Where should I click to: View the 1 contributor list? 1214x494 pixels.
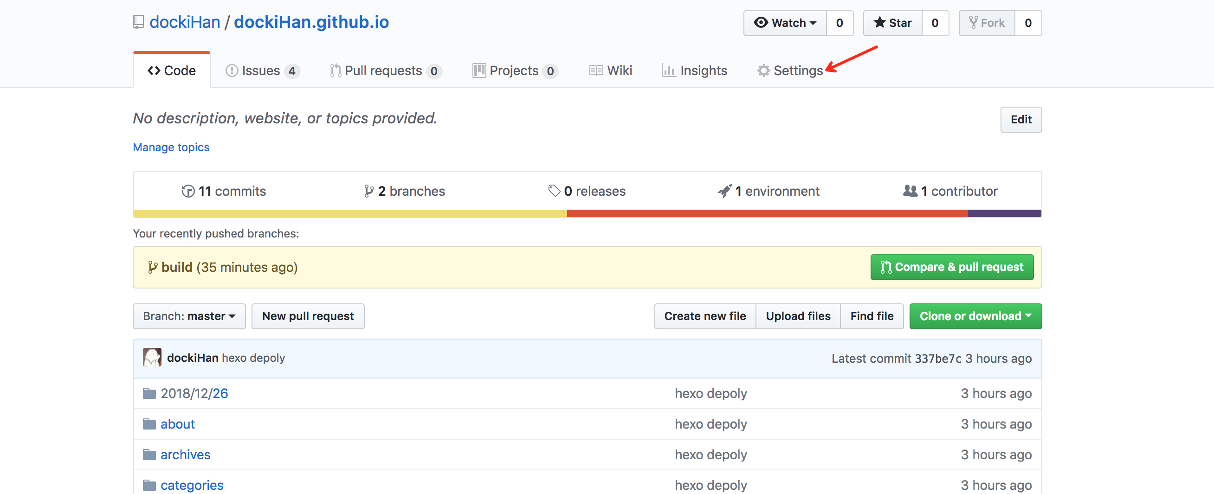950,191
